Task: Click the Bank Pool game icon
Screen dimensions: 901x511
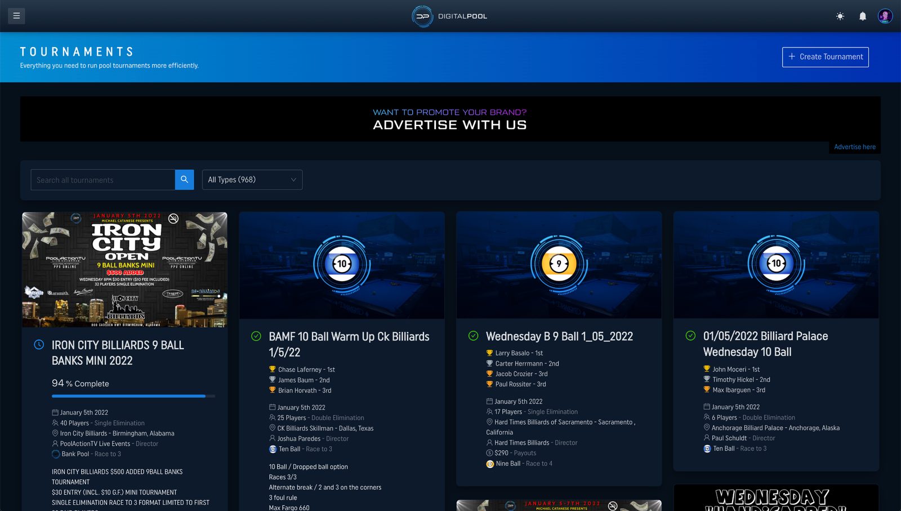Action: (x=56, y=454)
